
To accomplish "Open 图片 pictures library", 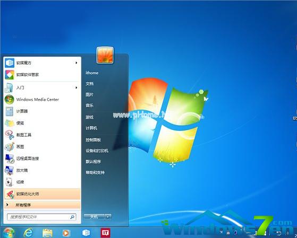I will pyautogui.click(x=89, y=94).
